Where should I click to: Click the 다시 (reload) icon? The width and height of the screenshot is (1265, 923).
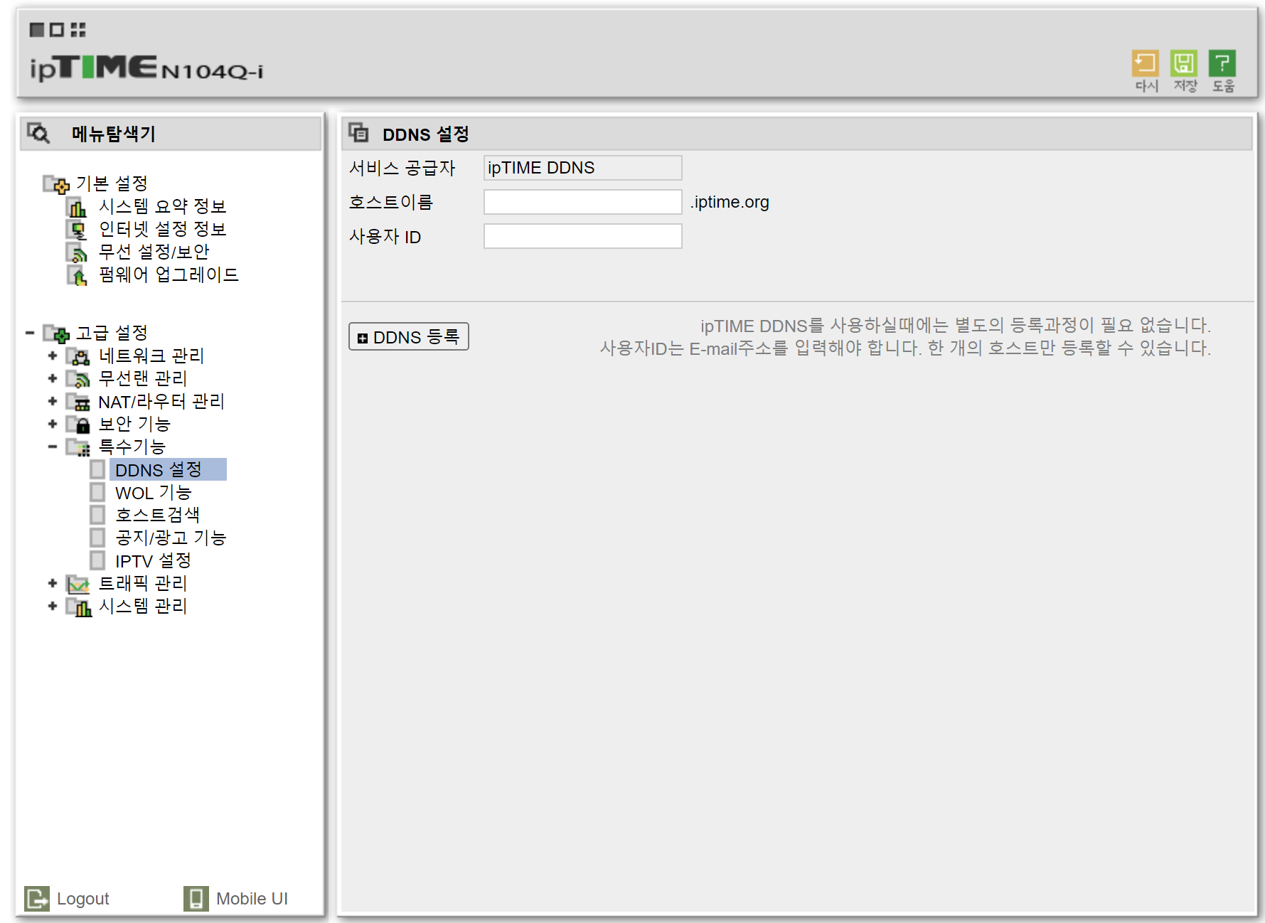pos(1146,64)
